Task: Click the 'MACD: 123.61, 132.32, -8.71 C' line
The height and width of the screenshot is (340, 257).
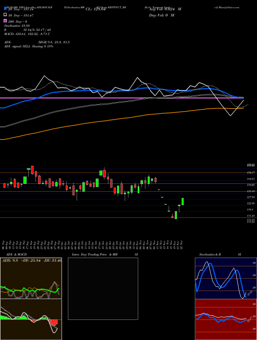Action: (x=27, y=34)
